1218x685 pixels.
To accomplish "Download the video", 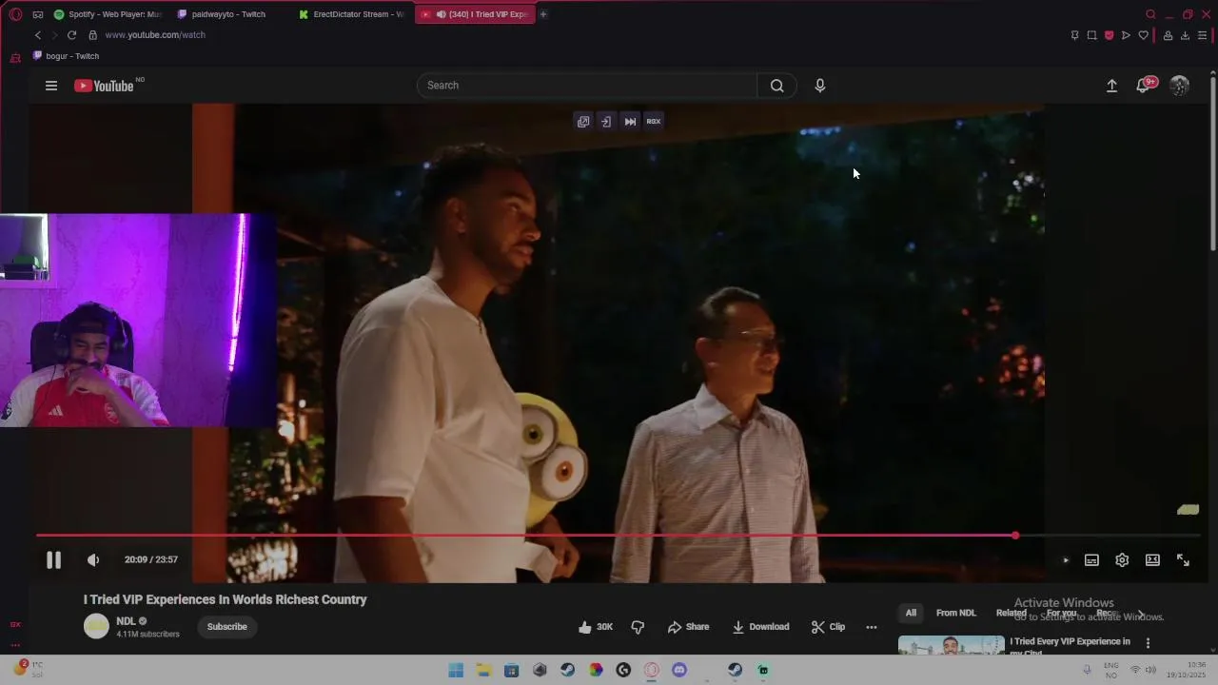I will pos(760,627).
